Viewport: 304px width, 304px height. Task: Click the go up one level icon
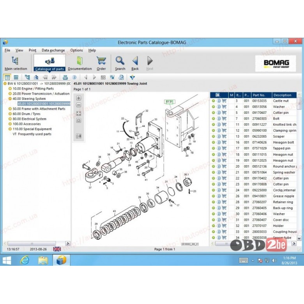click(x=36, y=78)
